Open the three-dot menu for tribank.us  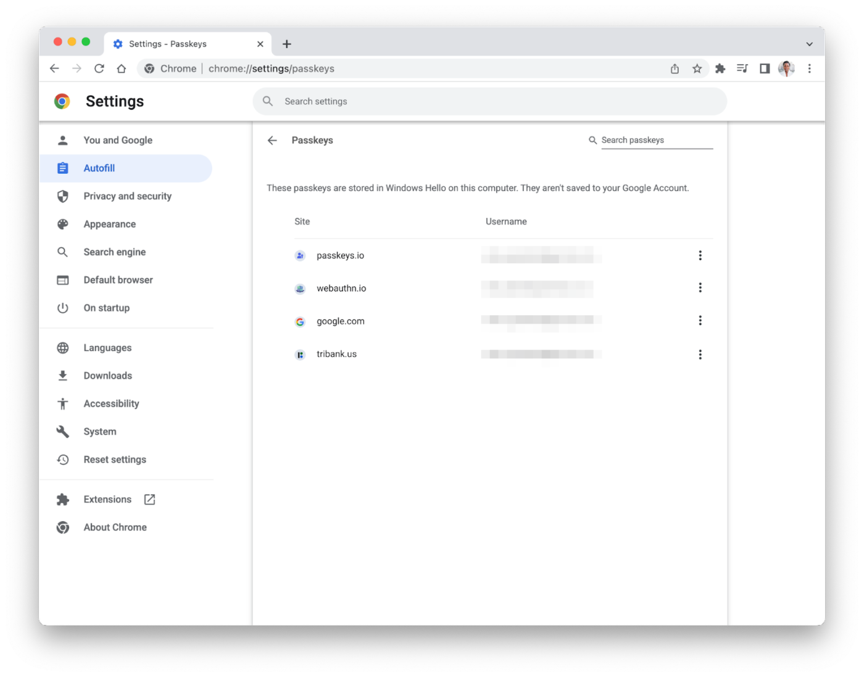pyautogui.click(x=700, y=355)
